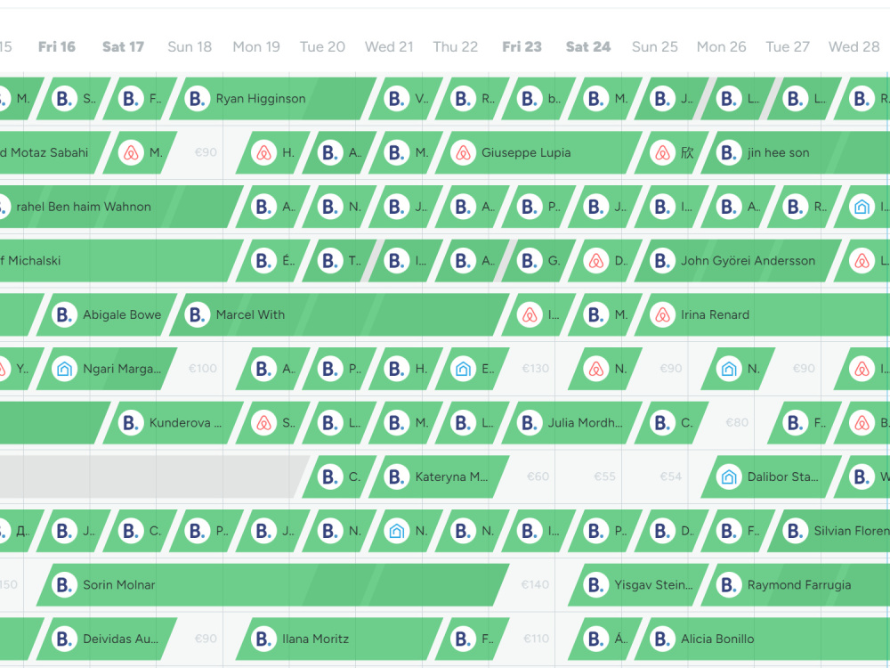Screen dimensions: 890x668
Task: Click the €80 empty night price
Action: coord(737,422)
